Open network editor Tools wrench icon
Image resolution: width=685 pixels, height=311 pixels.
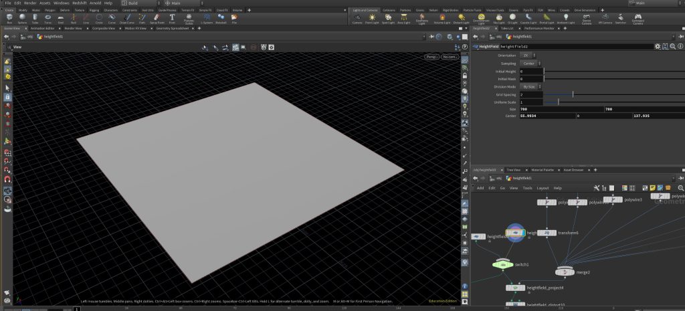click(596, 188)
